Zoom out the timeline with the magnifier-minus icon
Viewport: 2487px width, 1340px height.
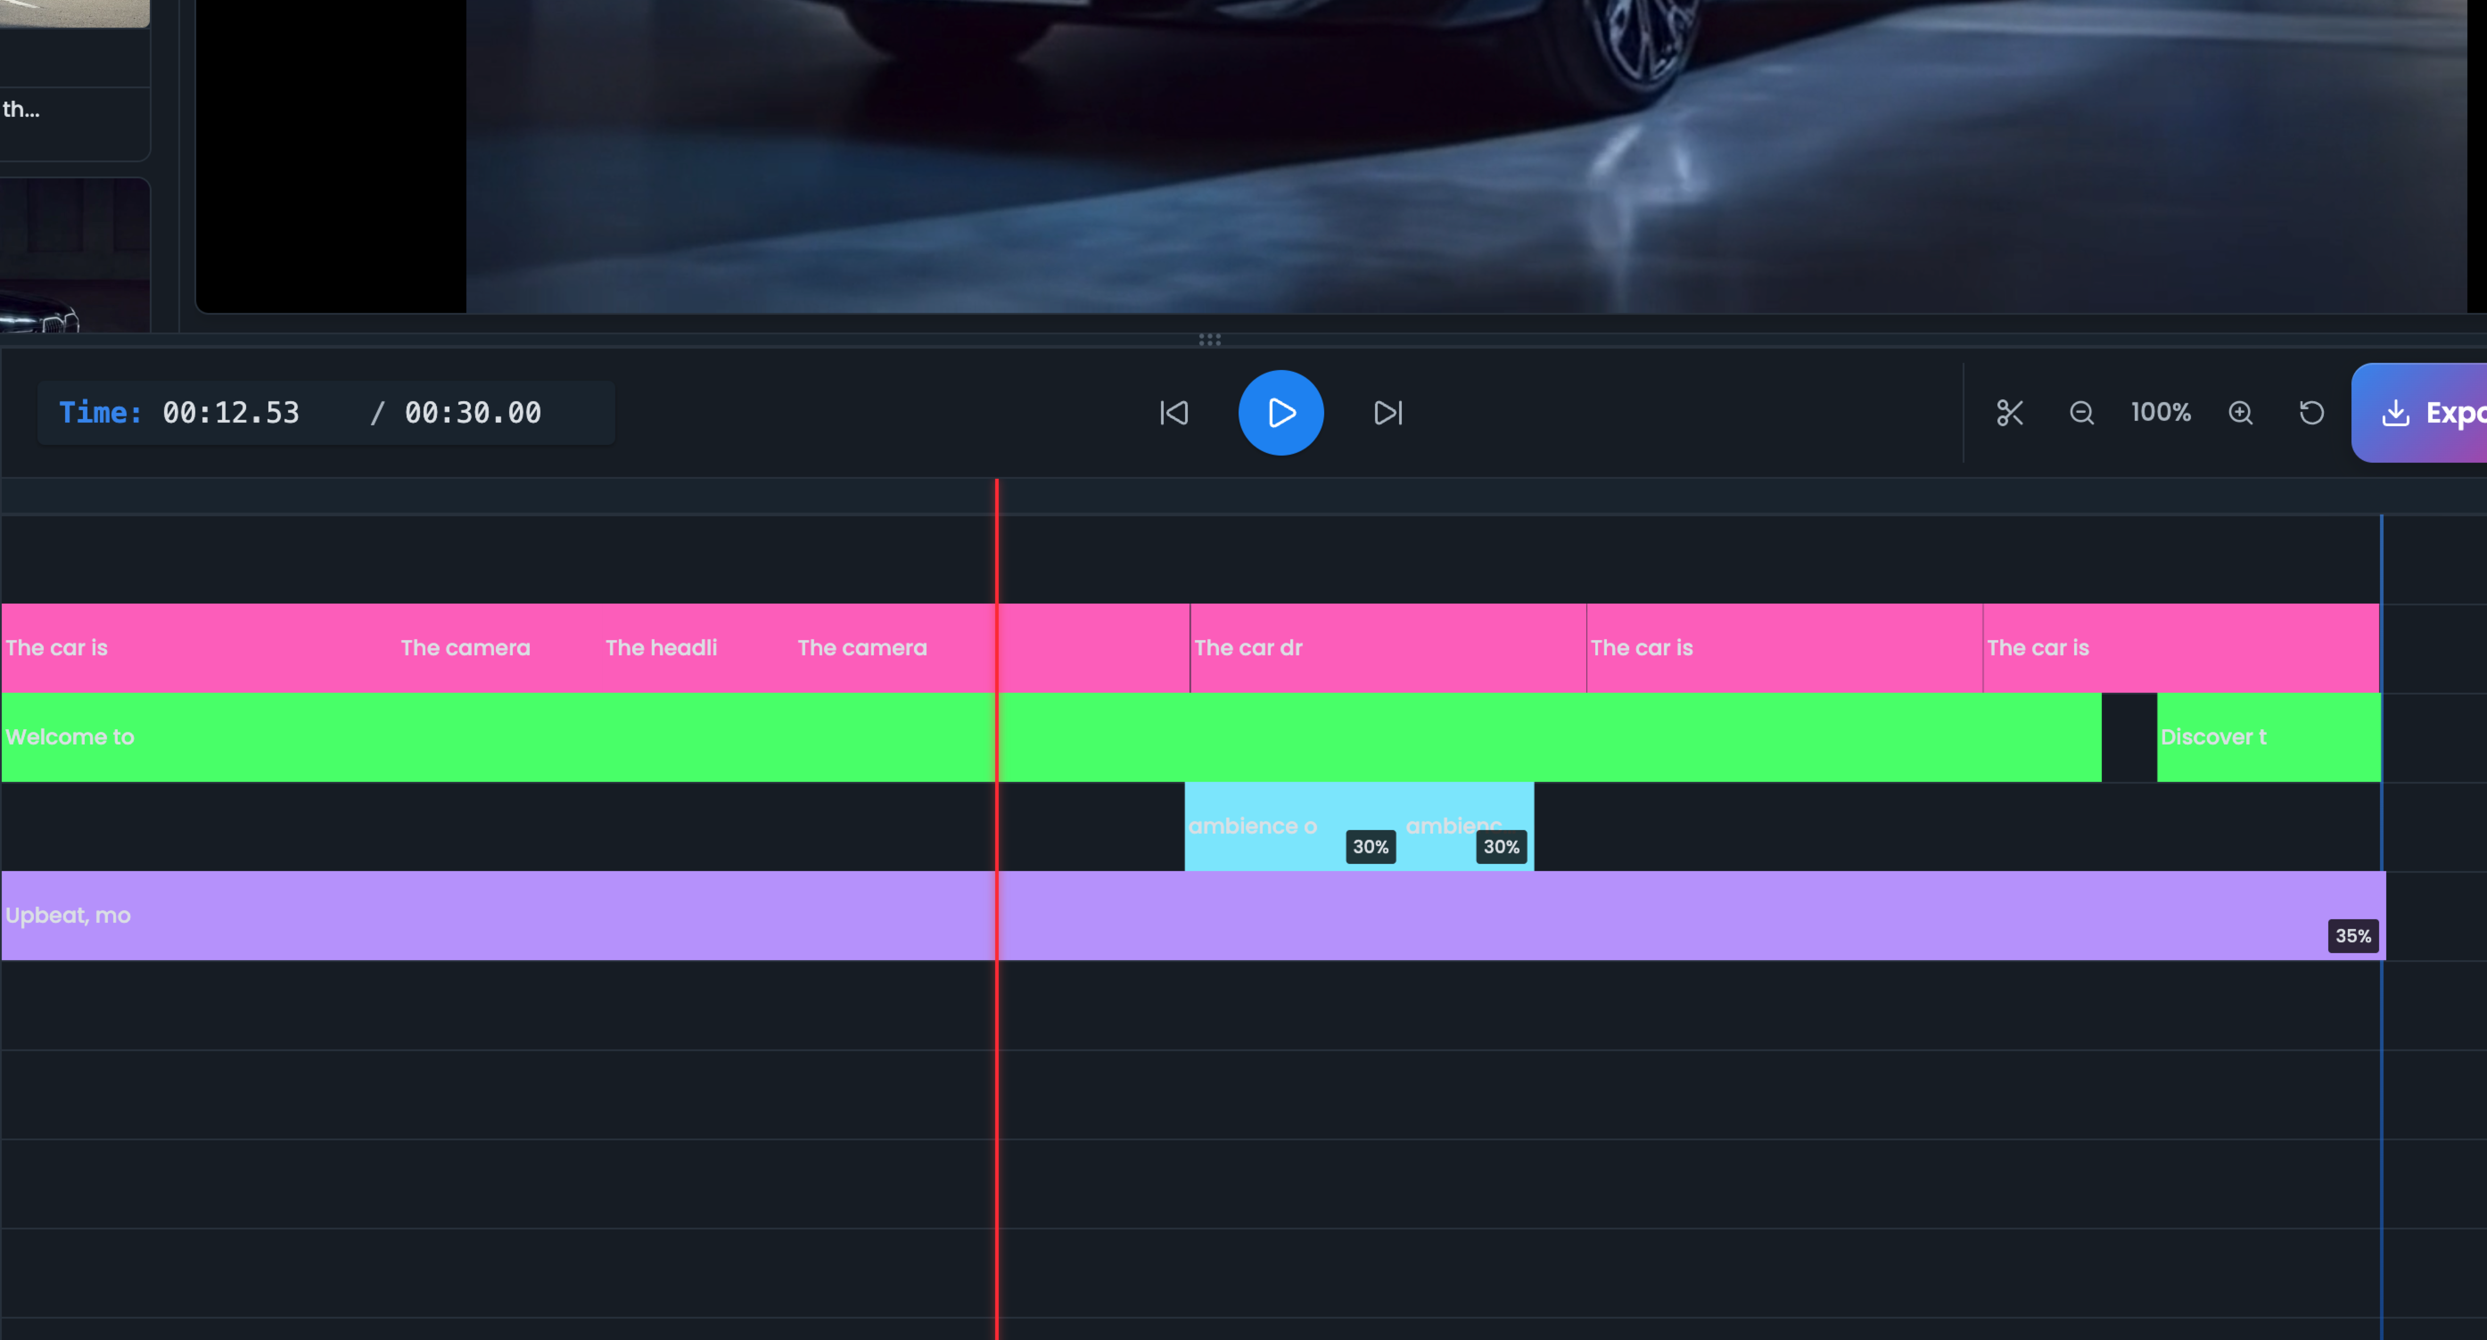pos(2082,413)
